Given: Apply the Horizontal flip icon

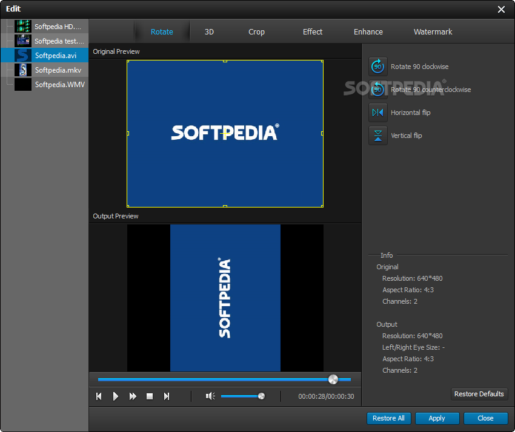Looking at the screenshot, I should pyautogui.click(x=378, y=113).
